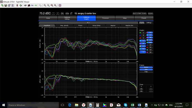This screenshot has height=108, width=192.
Task: Open Skype from the taskbar
Action: (x=125, y=105)
